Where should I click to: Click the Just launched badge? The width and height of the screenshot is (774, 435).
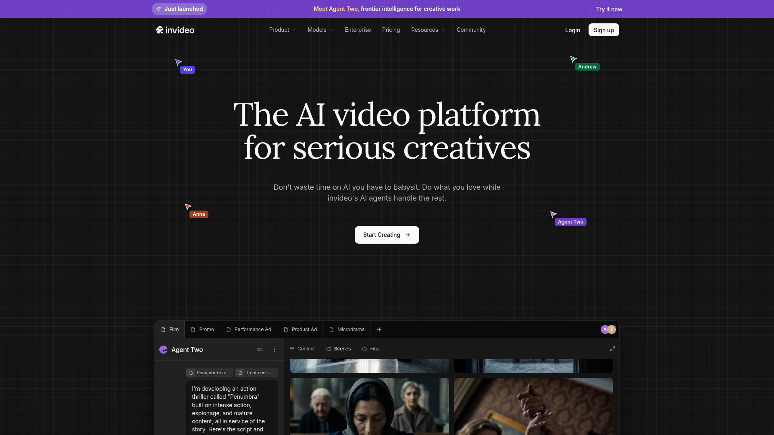point(179,9)
